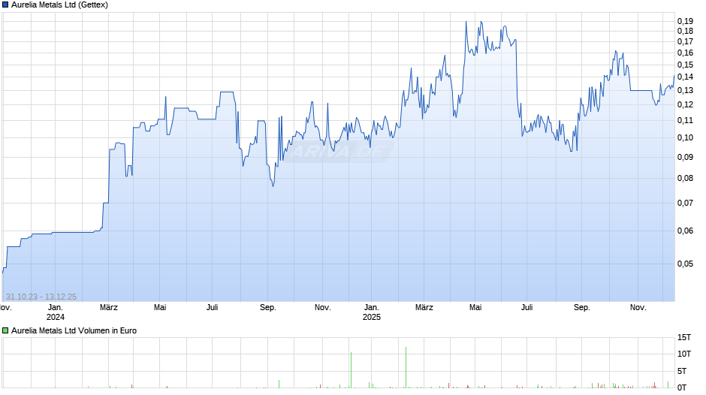Click the 15T volume axis label
Viewport: 706px width, 395px height.
pyautogui.click(x=684, y=337)
